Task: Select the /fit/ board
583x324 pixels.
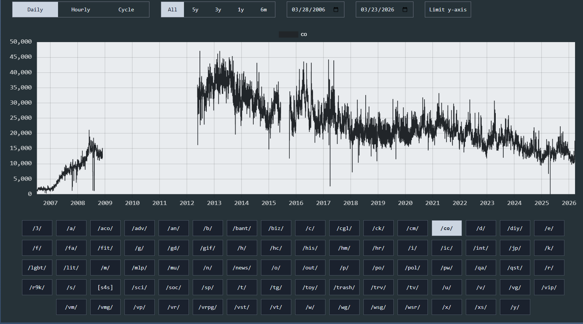Action: (x=105, y=248)
